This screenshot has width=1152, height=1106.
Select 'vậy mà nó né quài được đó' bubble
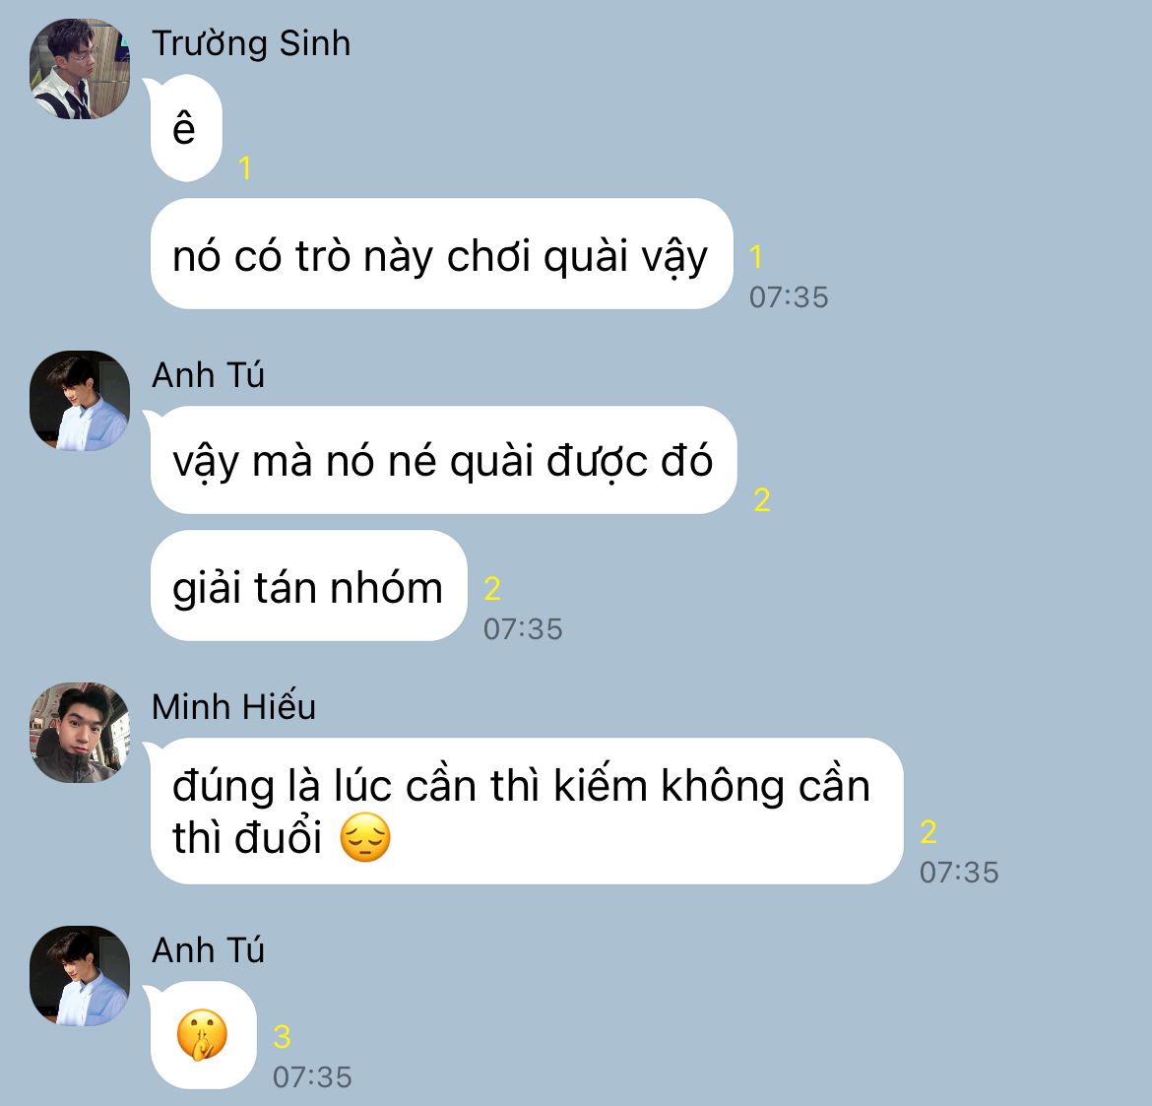click(x=443, y=460)
